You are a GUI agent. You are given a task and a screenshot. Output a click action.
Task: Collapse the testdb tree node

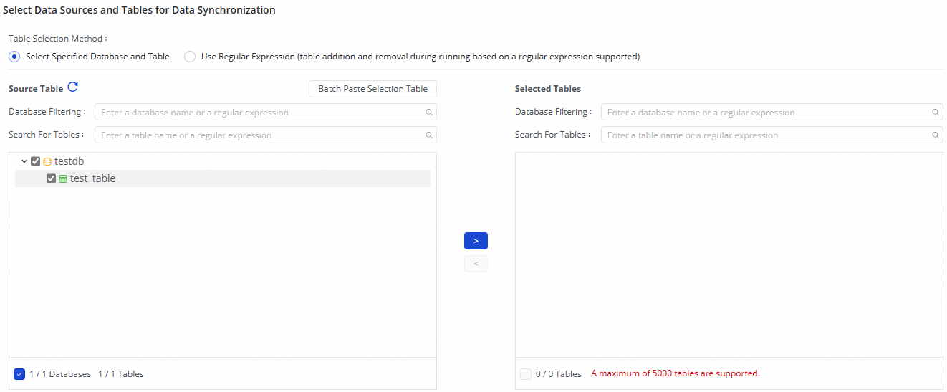(x=24, y=162)
